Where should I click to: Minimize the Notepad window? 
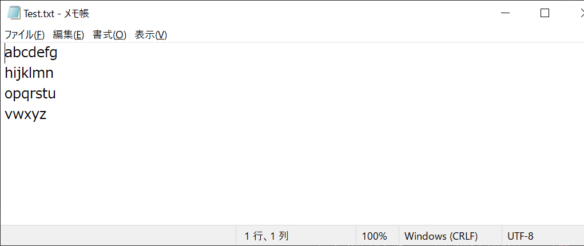506,13
